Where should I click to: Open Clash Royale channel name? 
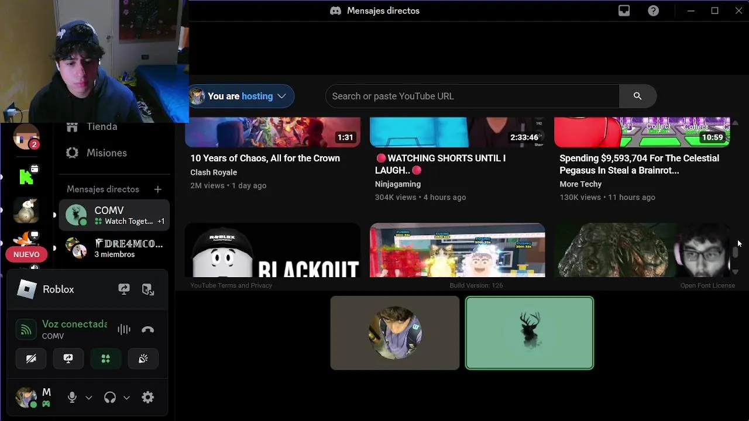pyautogui.click(x=214, y=172)
